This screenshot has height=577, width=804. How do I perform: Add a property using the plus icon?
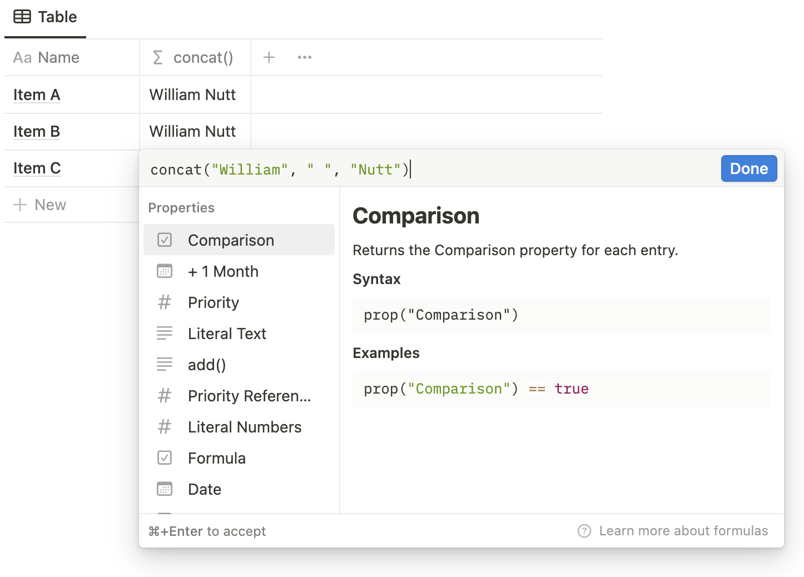[269, 57]
